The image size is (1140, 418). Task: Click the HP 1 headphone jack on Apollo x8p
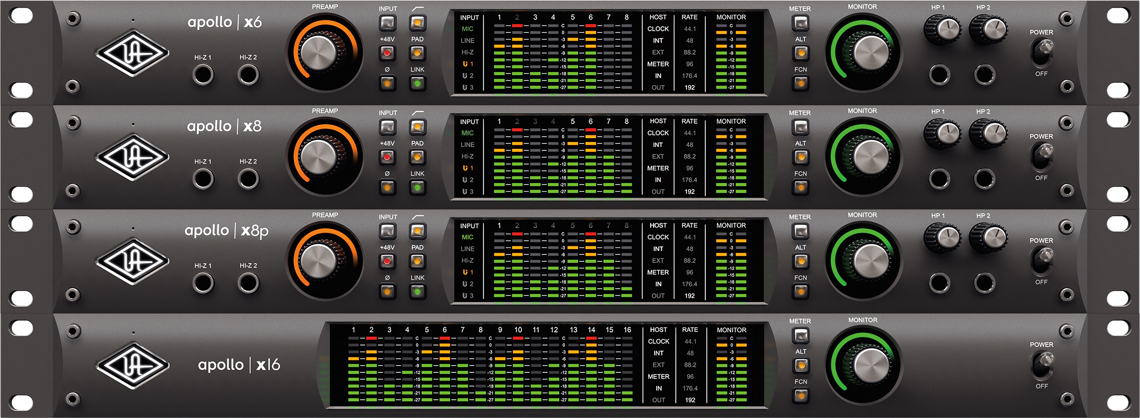click(939, 283)
